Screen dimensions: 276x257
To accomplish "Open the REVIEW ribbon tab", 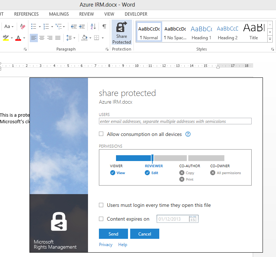I will click(87, 14).
